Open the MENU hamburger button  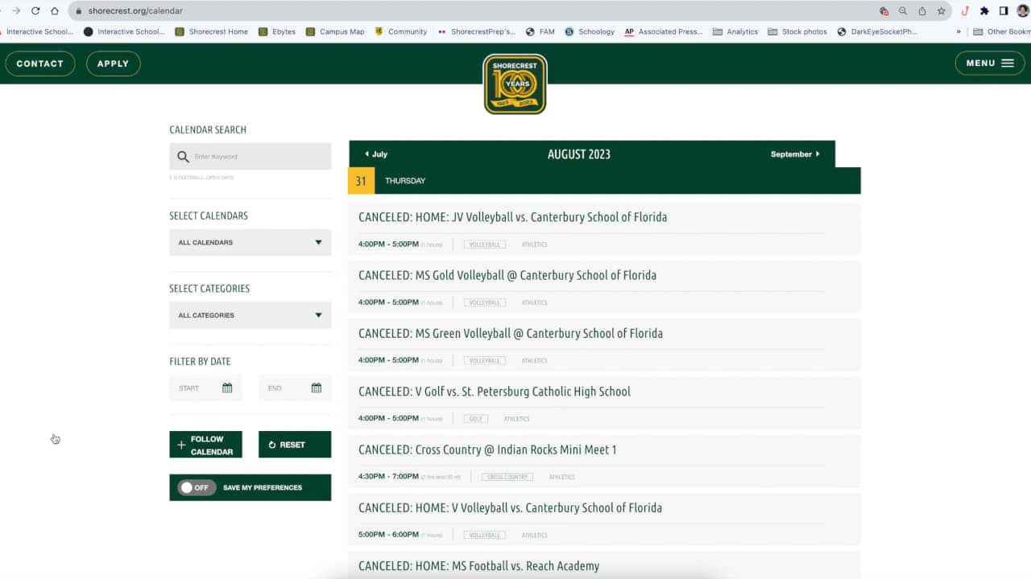click(990, 64)
